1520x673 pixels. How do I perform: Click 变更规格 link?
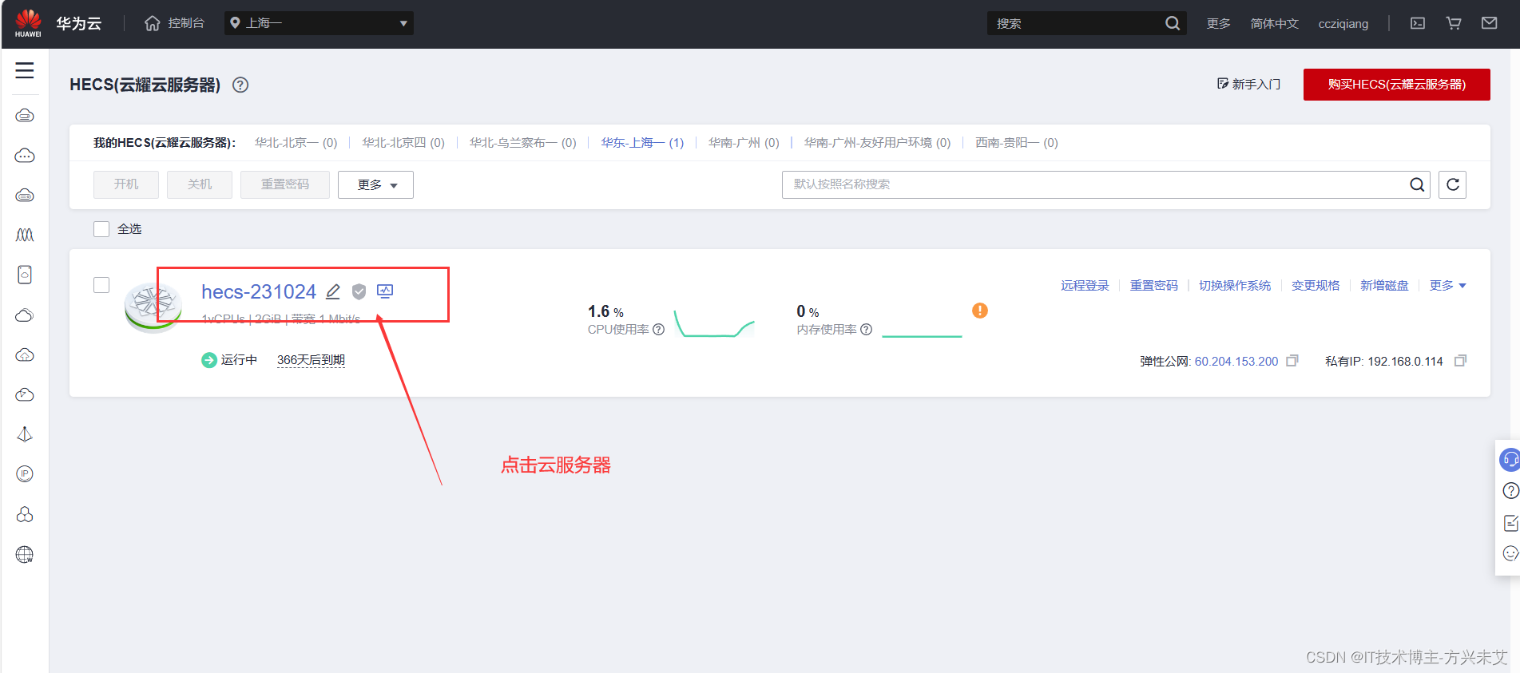click(1316, 286)
